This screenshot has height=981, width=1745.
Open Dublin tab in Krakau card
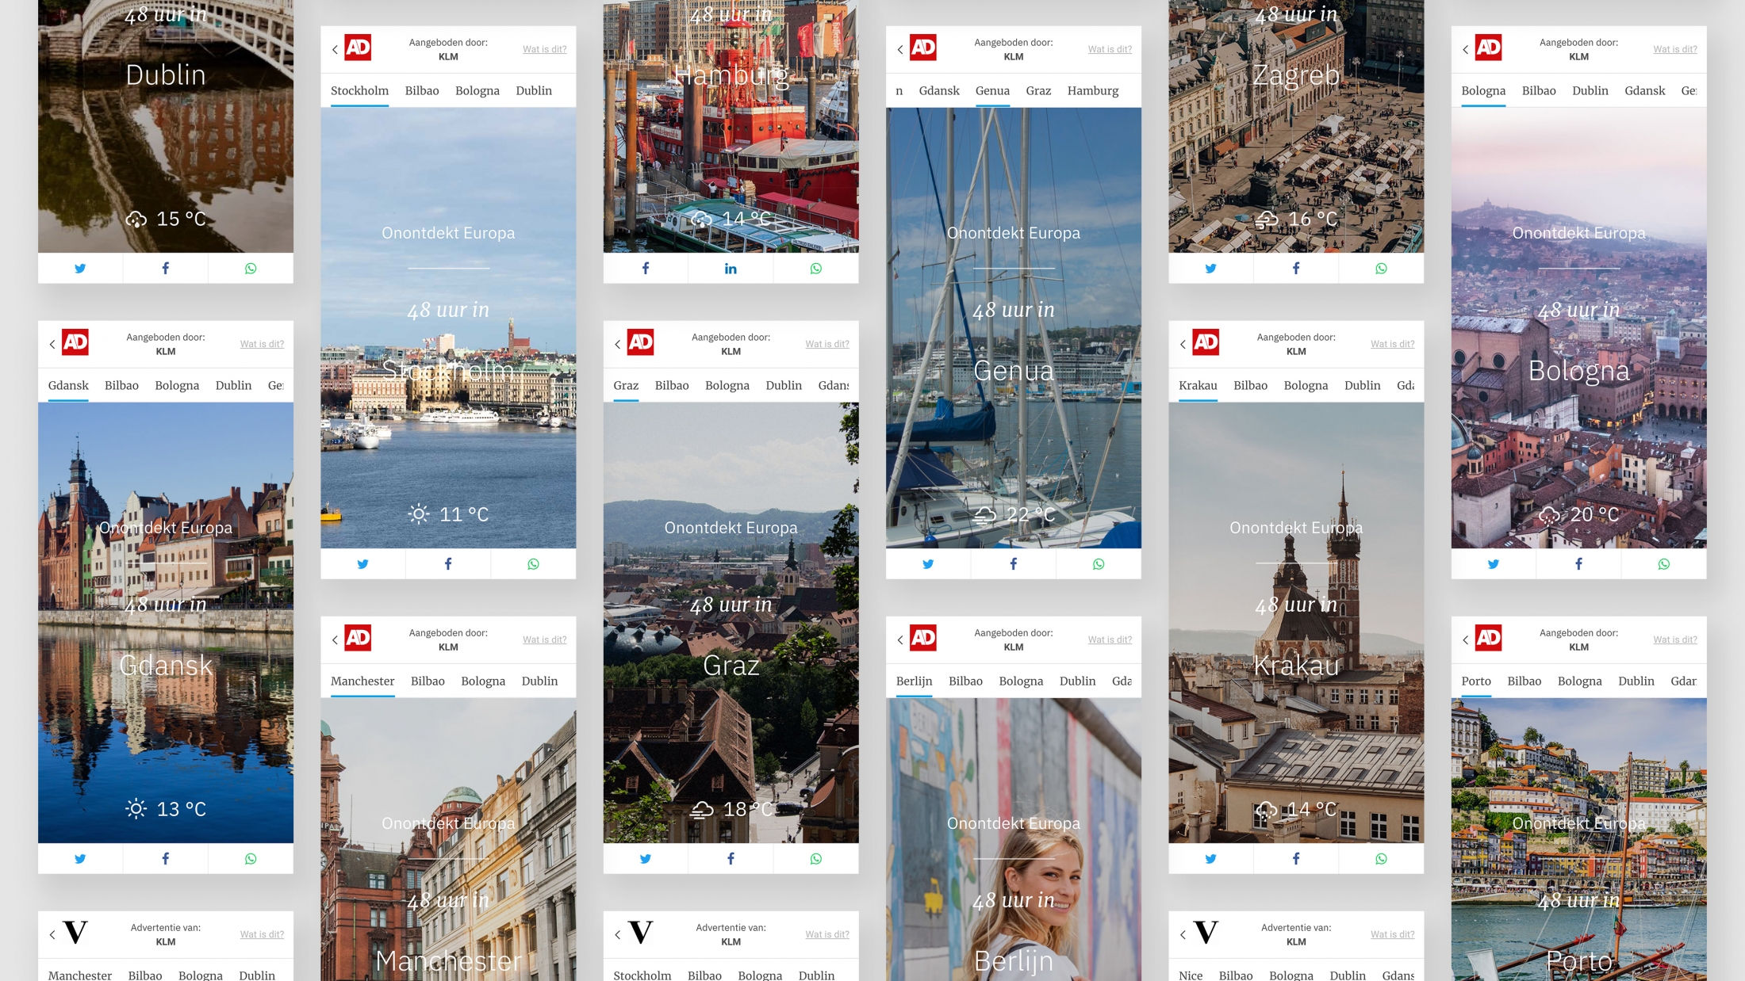(1362, 386)
